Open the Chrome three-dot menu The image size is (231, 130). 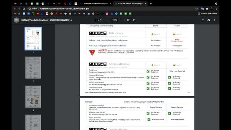pos(216,9)
